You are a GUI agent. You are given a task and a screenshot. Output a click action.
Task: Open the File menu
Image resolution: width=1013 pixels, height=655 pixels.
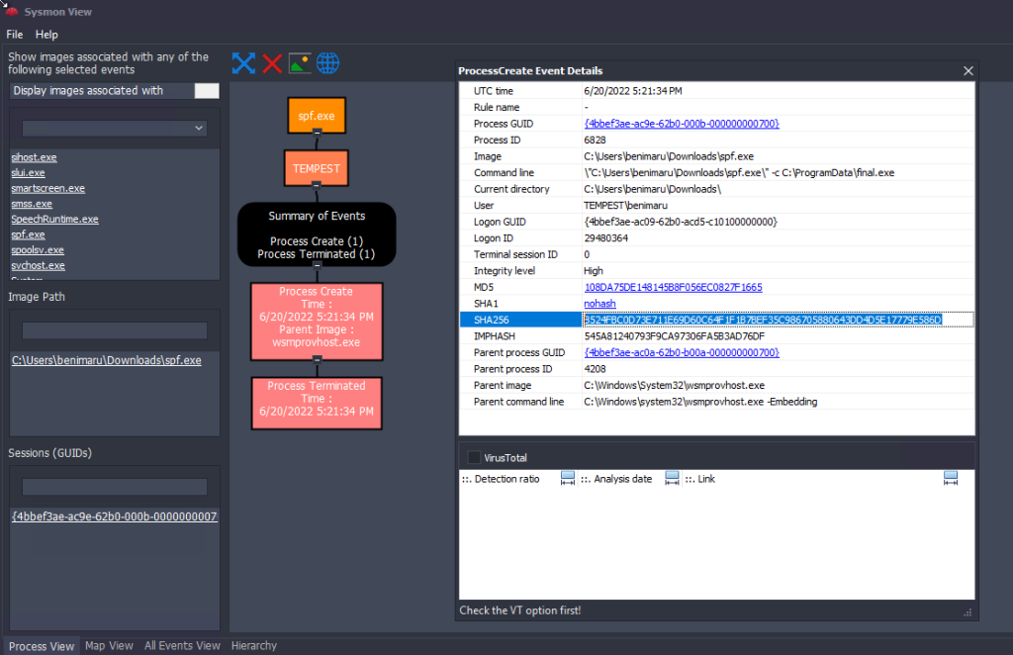[14, 35]
